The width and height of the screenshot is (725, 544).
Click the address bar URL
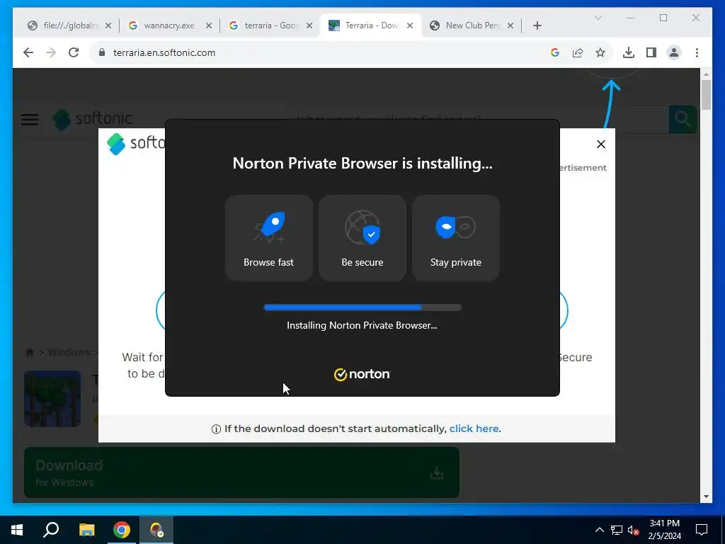(164, 52)
